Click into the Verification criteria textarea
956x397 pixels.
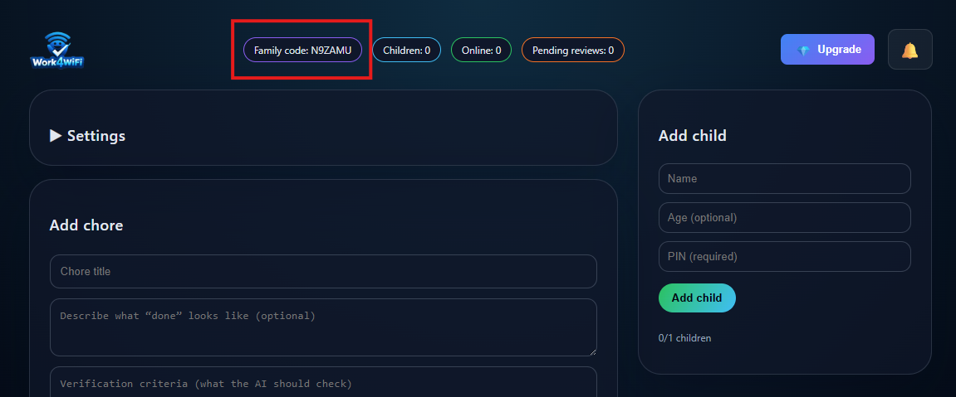pos(323,384)
